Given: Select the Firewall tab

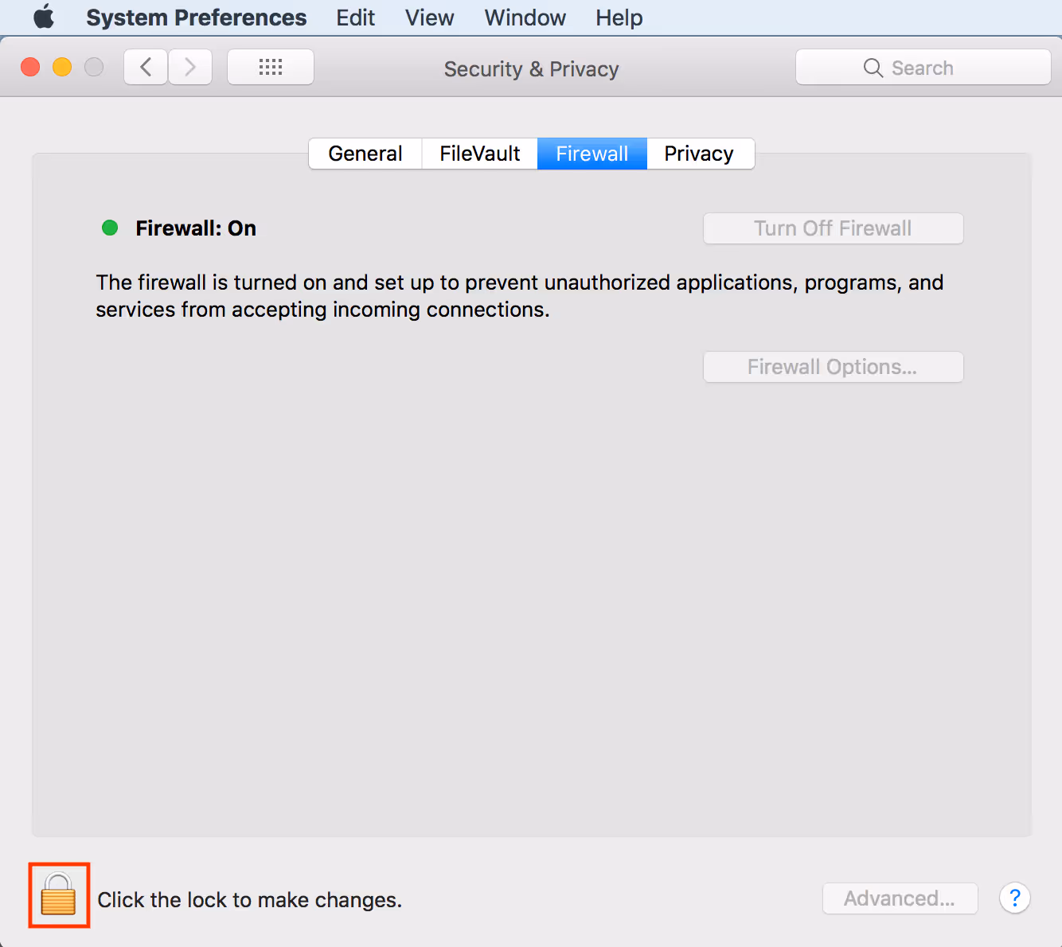Looking at the screenshot, I should click(592, 154).
